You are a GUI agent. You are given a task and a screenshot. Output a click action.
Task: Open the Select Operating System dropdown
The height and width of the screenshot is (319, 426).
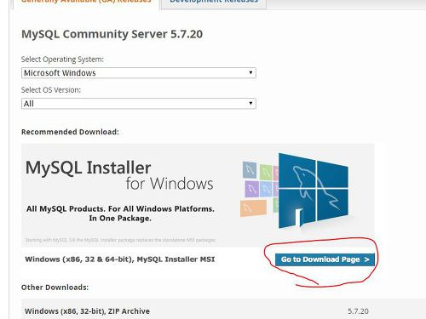click(139, 73)
